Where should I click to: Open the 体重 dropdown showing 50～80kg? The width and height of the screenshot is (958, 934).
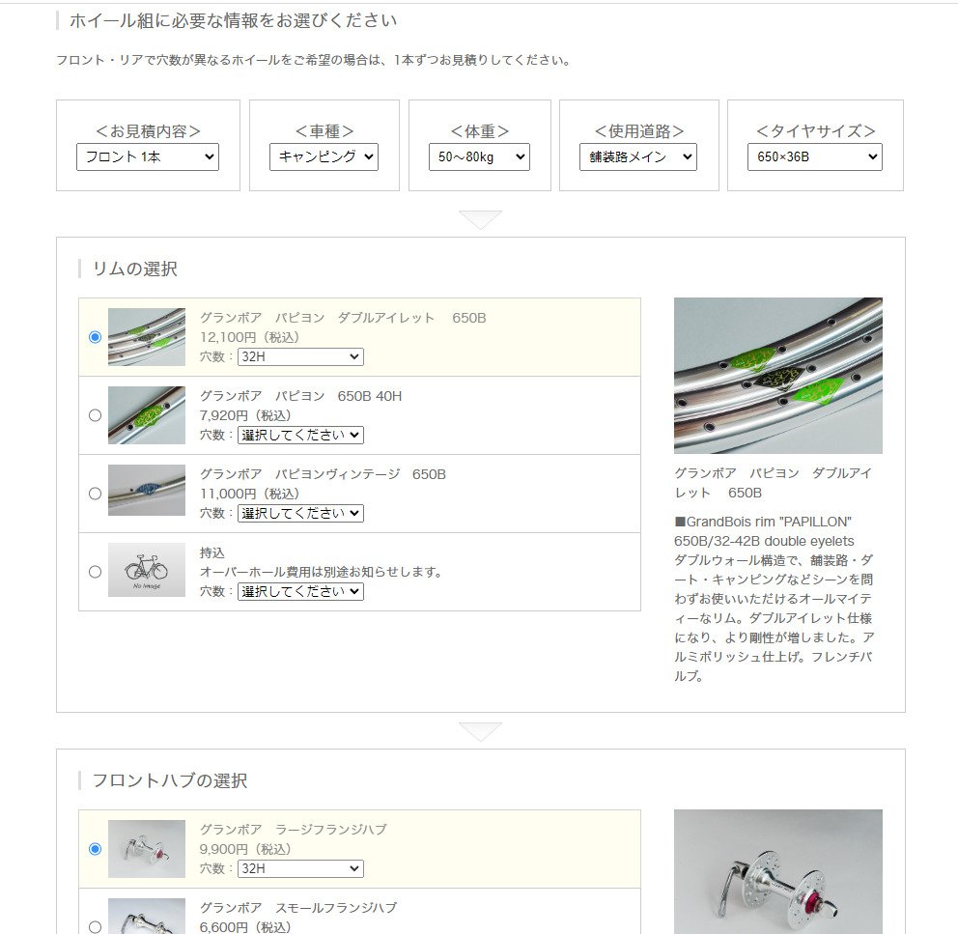coord(479,157)
